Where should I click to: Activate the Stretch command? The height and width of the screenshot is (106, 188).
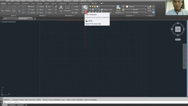click(x=31, y=12)
